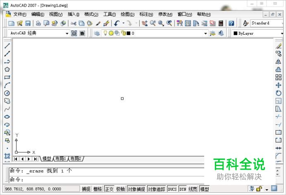Open the Standard text style dropdown
Viewport: 286px width, 195px height.
tap(282, 23)
